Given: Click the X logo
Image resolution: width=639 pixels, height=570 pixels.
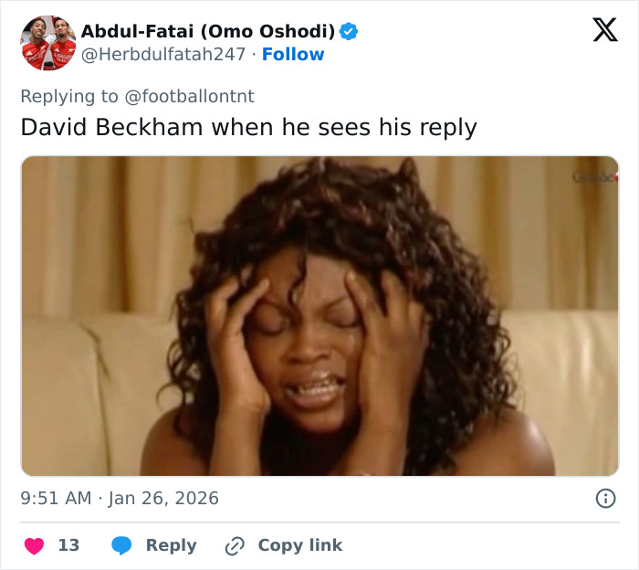Looking at the screenshot, I should [x=604, y=29].
